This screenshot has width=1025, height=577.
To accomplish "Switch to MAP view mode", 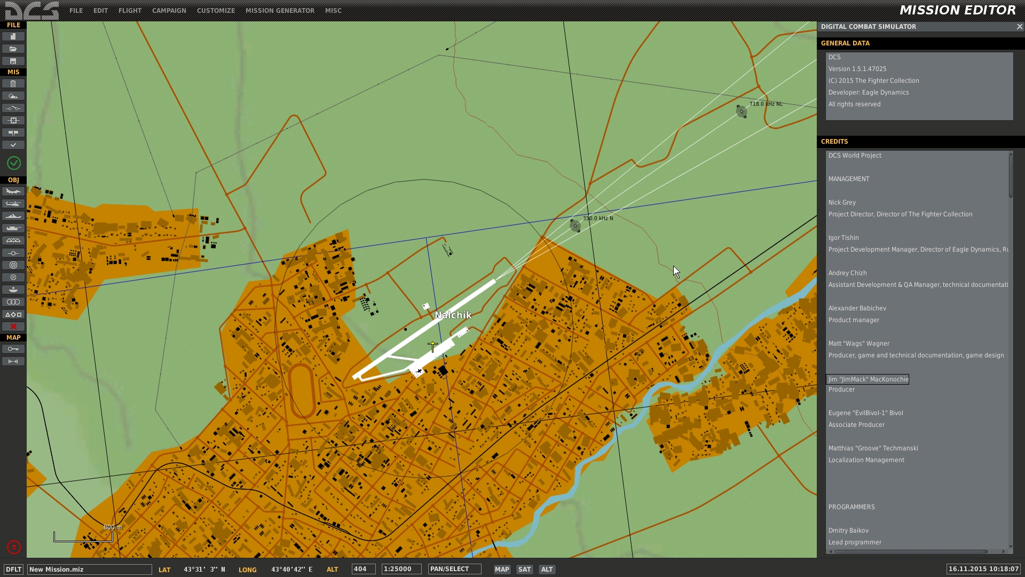I will tap(502, 570).
